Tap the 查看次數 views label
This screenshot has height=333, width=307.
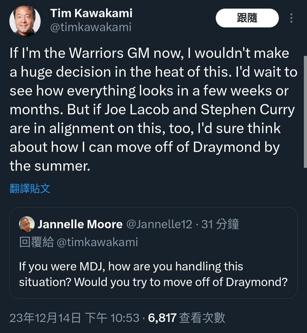click(202, 318)
